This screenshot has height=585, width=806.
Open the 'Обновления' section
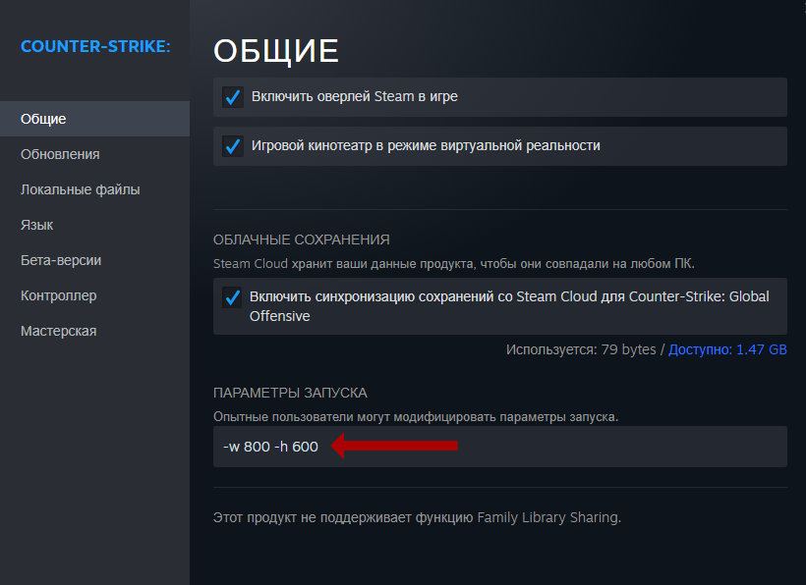pyautogui.click(x=60, y=154)
